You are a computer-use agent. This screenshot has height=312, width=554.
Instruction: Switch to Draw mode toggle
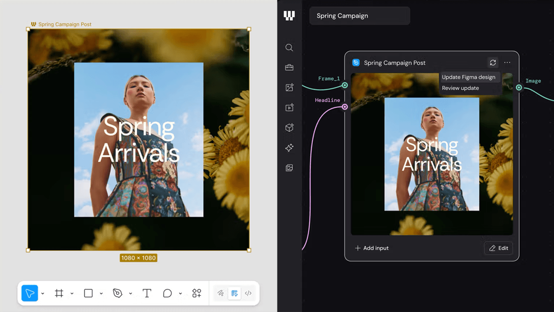[x=221, y=293]
